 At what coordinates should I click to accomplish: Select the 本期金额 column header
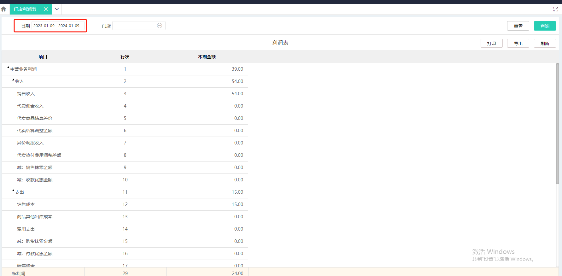(x=207, y=57)
